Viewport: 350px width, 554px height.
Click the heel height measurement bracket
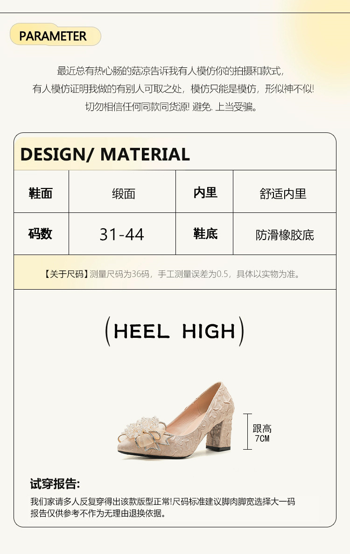(247, 431)
